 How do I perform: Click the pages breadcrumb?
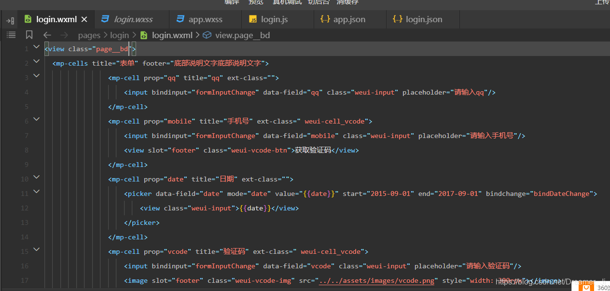pos(89,35)
